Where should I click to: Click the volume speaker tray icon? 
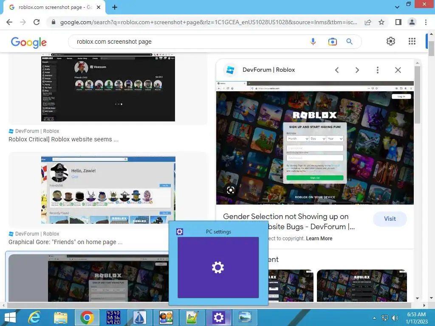[x=395, y=318]
